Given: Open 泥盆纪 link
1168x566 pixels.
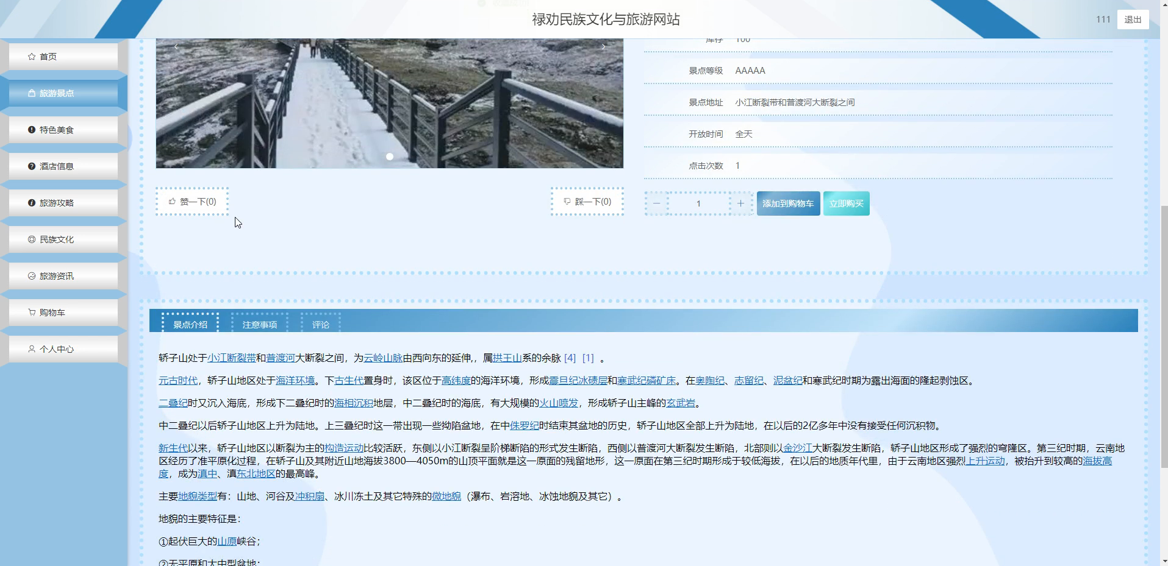Looking at the screenshot, I should (788, 381).
